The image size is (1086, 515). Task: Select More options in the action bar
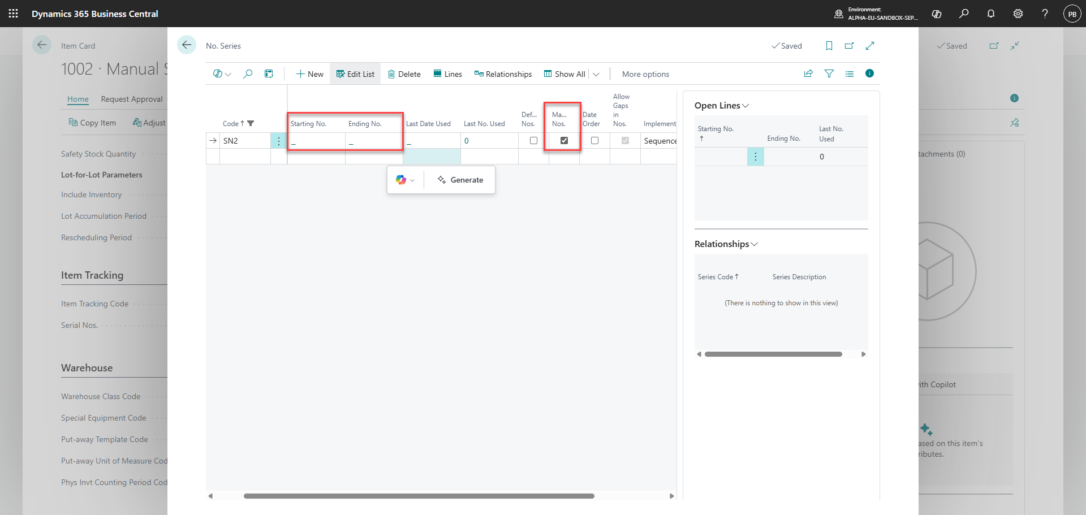tap(645, 74)
